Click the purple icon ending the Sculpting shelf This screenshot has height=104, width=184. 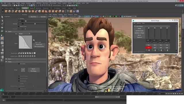pos(78,11)
